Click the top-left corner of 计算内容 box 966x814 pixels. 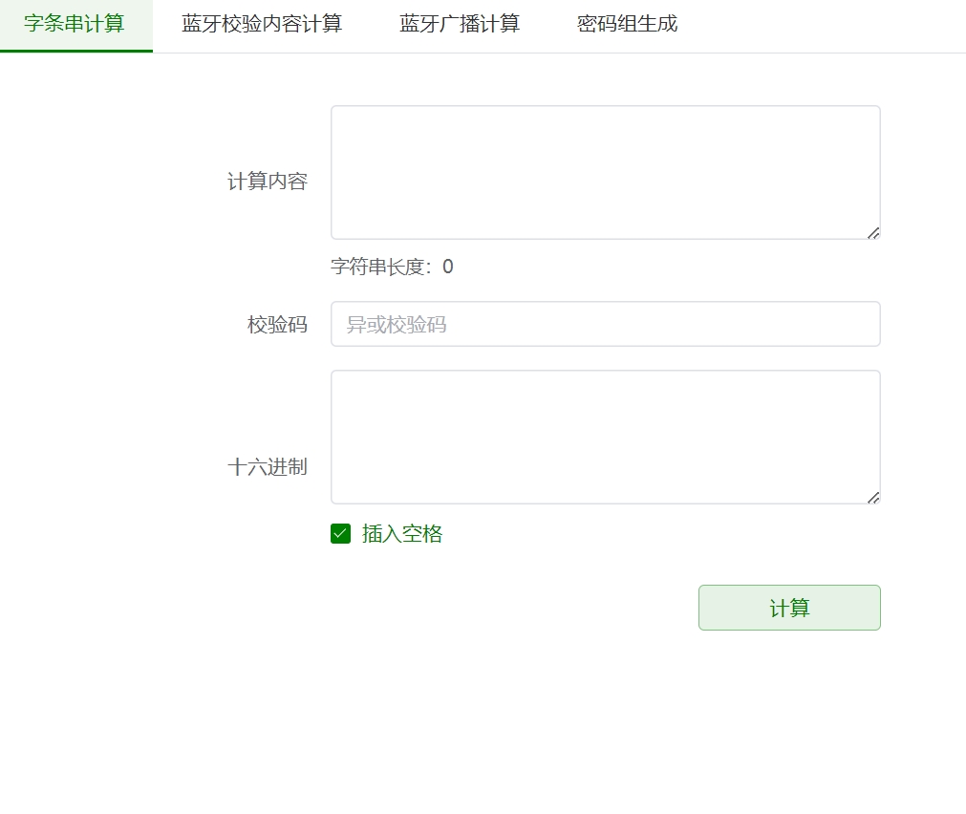tap(335, 110)
